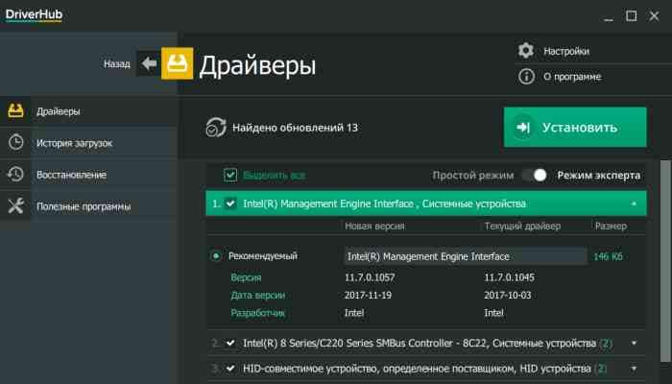This screenshot has width=672, height=384.
Task: Click the 146 Кб size value
Action: point(608,256)
